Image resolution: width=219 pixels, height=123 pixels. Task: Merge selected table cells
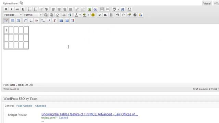click(x=67, y=20)
